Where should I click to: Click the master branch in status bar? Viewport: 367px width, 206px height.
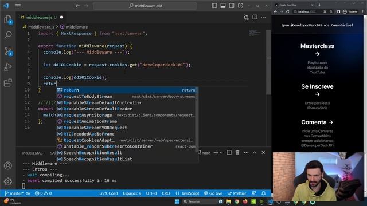14,193
